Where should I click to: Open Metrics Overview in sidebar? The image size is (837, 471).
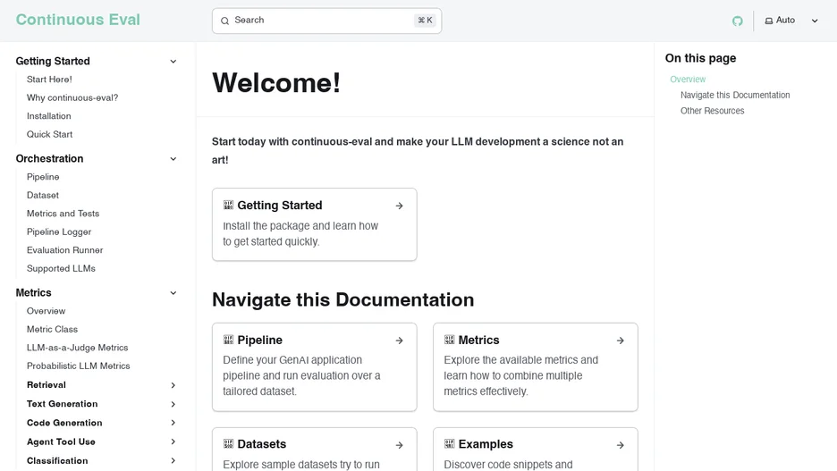(x=46, y=311)
